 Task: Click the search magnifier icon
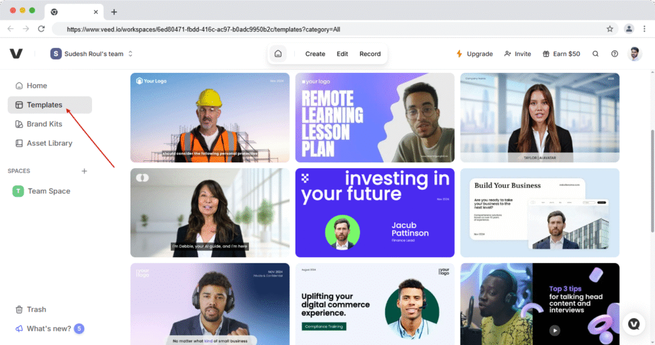596,54
